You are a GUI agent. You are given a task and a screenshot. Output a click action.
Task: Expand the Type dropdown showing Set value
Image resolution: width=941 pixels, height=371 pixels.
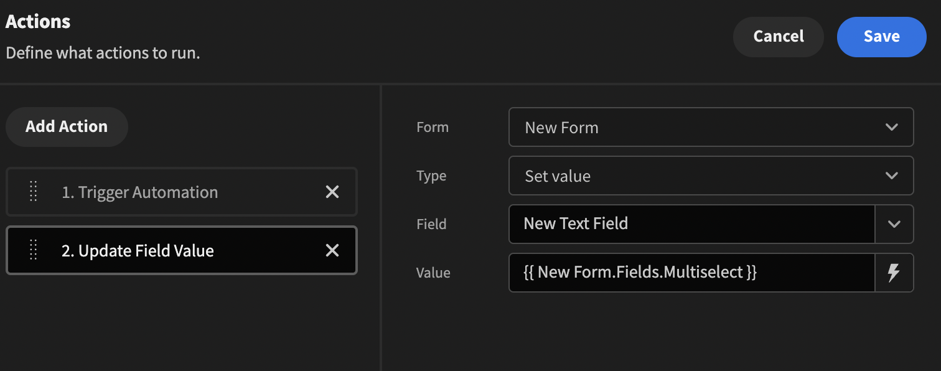711,176
